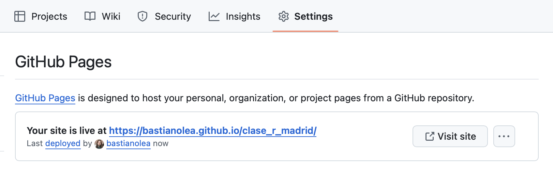Click the external-link icon in Visit site
The height and width of the screenshot is (174, 553).
tap(430, 136)
